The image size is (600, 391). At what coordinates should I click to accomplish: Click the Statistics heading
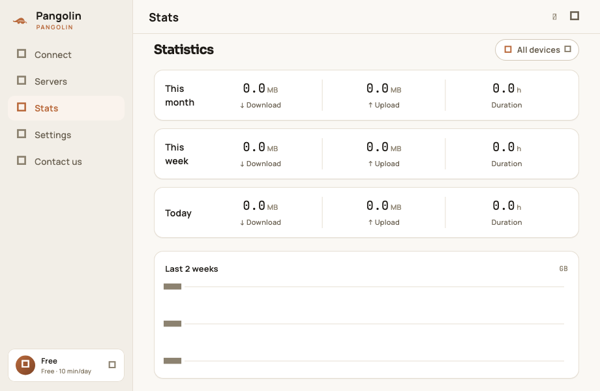(184, 50)
